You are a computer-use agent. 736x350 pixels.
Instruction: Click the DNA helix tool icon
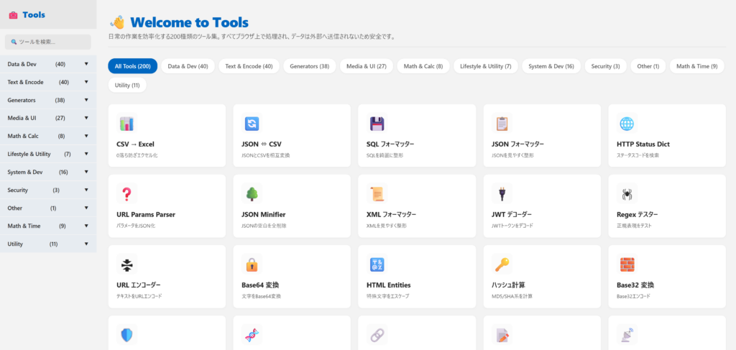click(252, 335)
